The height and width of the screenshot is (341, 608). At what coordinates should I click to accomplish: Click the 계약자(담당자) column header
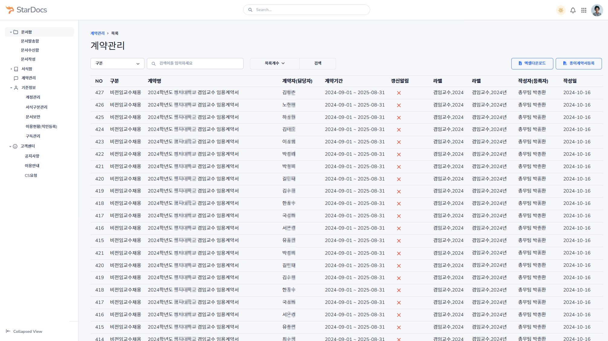(297, 81)
